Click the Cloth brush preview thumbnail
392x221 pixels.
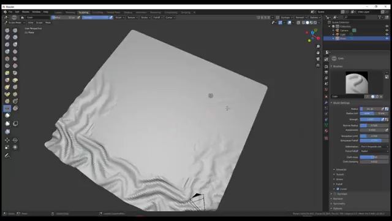click(356, 82)
